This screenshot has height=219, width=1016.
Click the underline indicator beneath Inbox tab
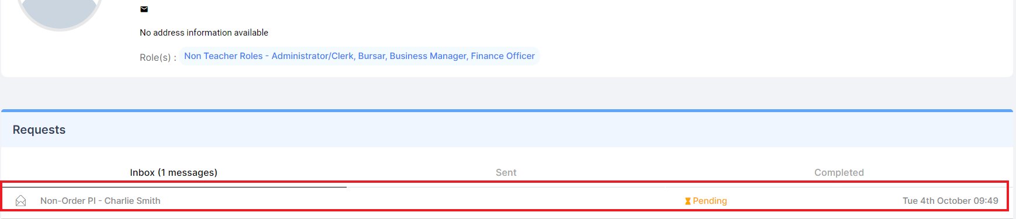[174, 187]
